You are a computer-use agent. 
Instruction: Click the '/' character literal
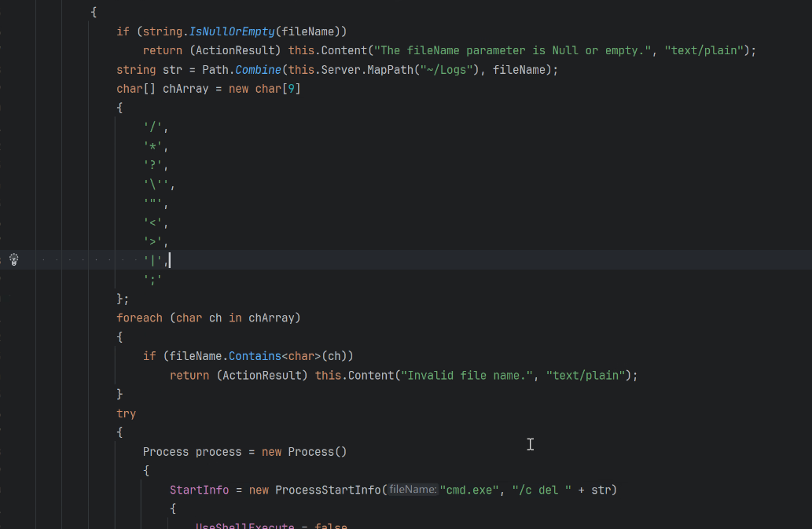(x=152, y=127)
